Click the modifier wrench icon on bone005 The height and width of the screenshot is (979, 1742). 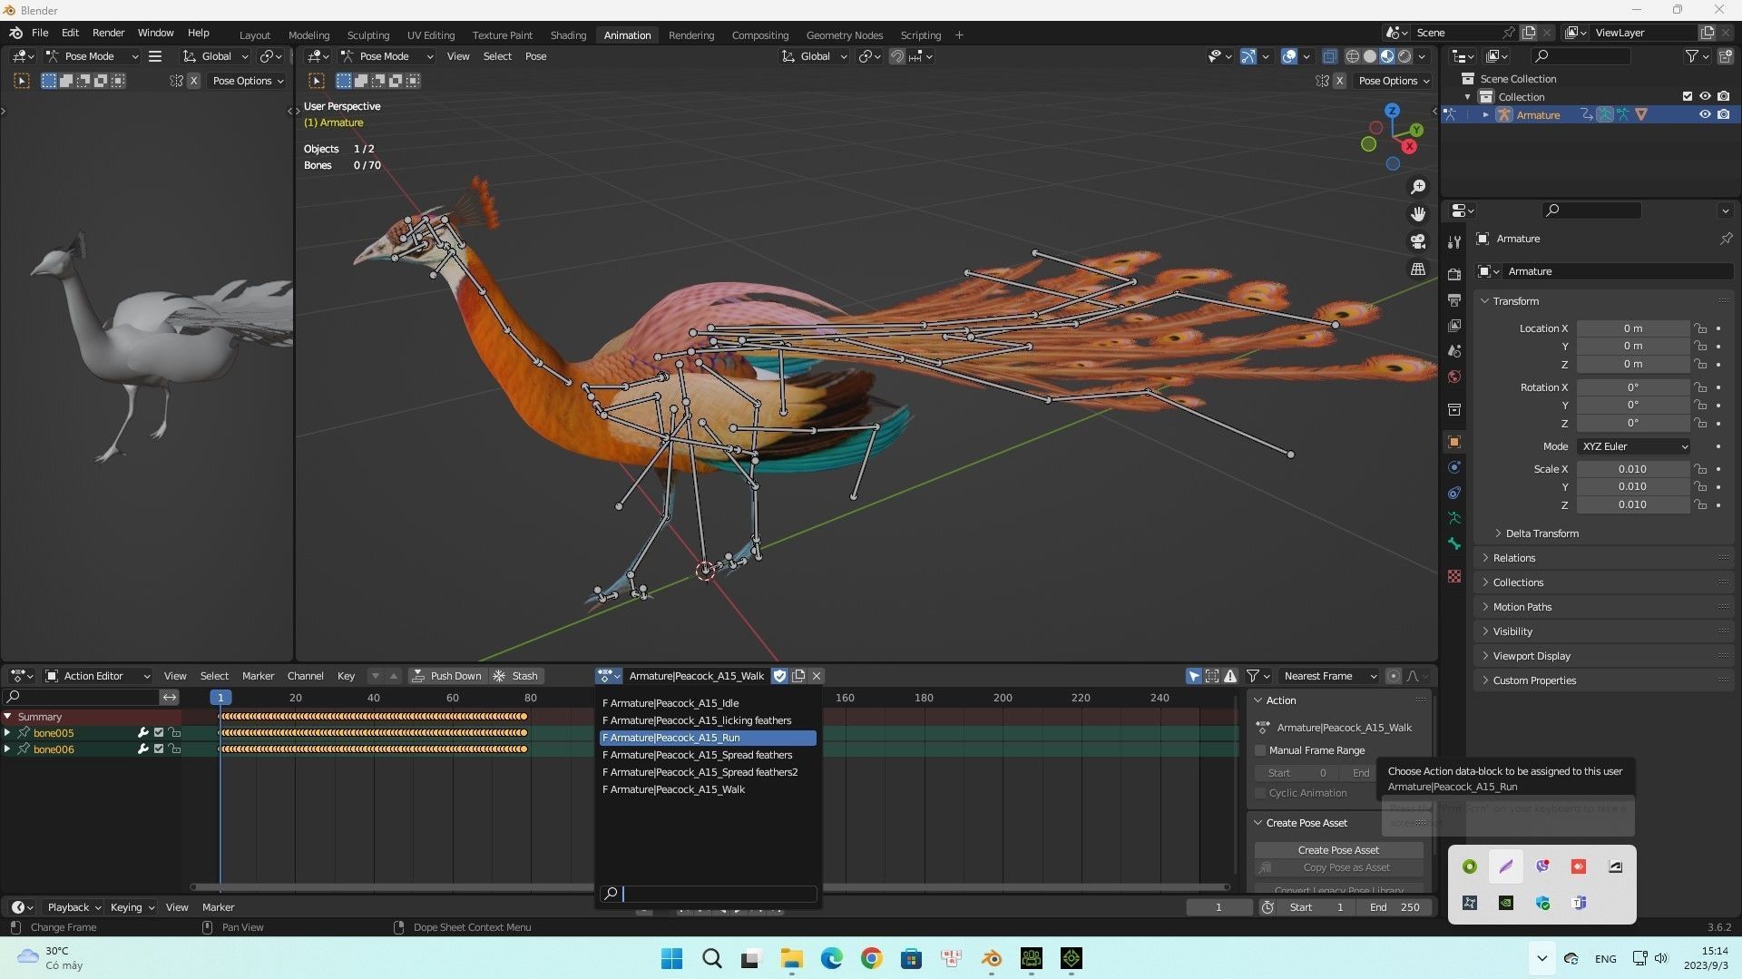142,733
